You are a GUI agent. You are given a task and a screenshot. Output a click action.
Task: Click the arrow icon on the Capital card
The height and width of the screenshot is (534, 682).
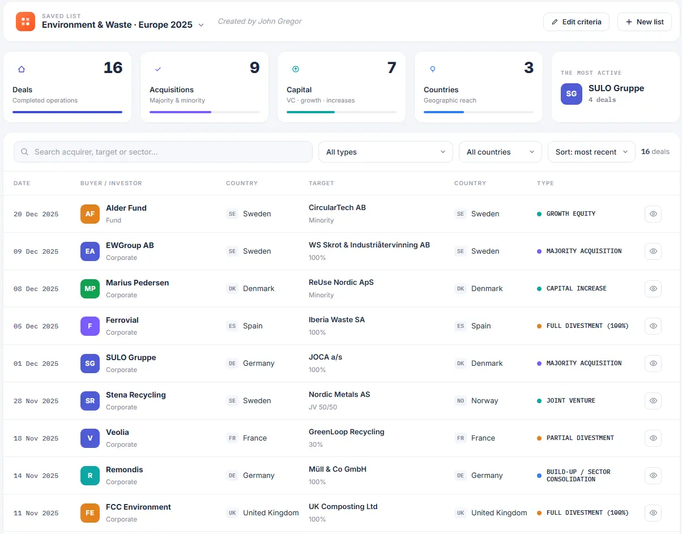point(295,69)
